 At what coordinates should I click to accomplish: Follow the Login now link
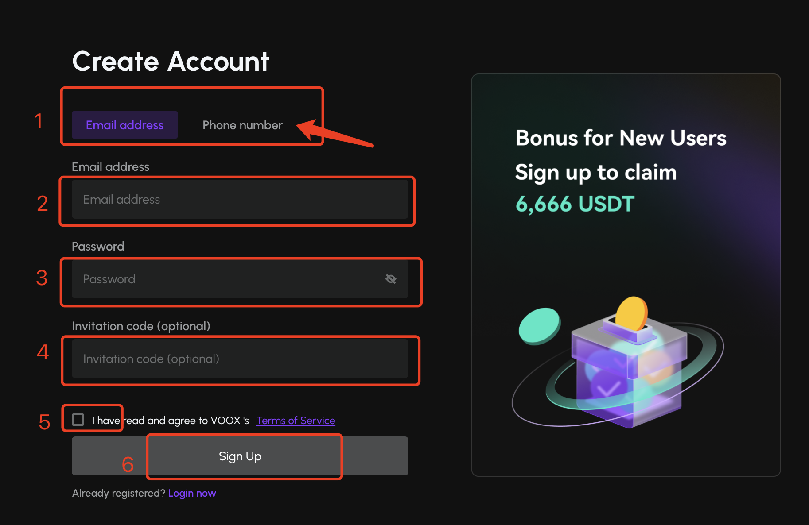pyautogui.click(x=192, y=493)
